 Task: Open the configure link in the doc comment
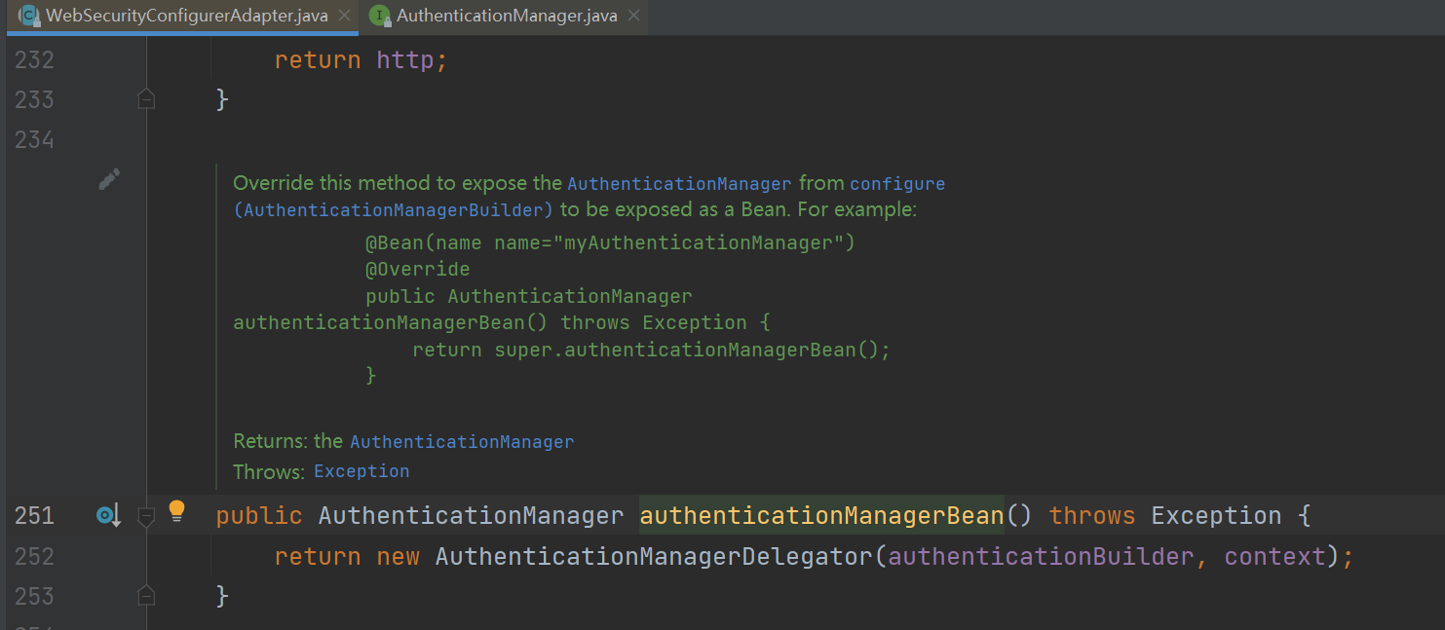tap(897, 184)
